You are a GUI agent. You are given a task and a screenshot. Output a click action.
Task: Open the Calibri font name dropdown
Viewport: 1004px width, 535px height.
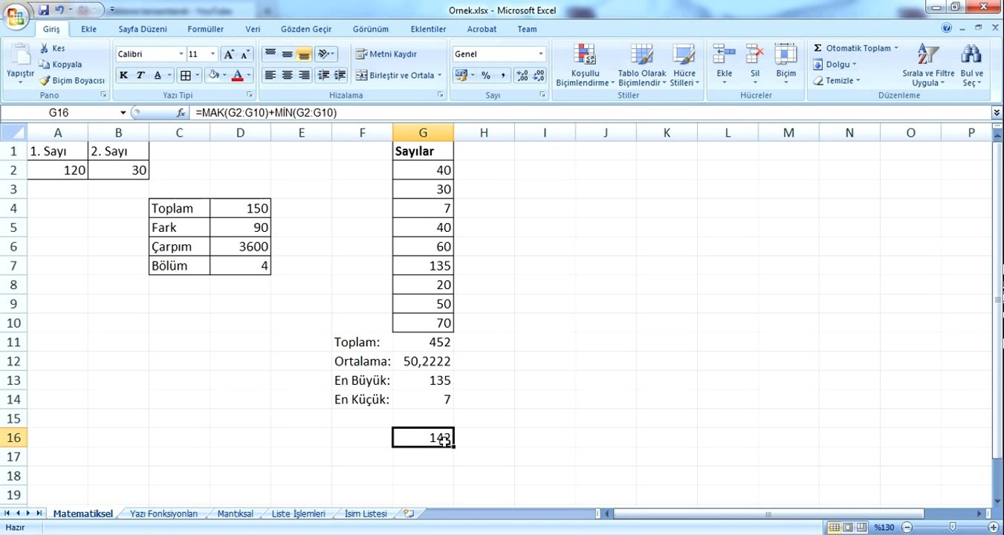point(181,54)
